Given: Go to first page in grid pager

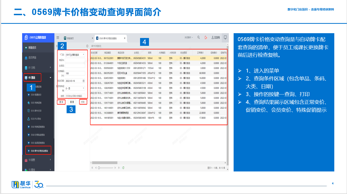Looking at the screenshot, I should [92, 168].
